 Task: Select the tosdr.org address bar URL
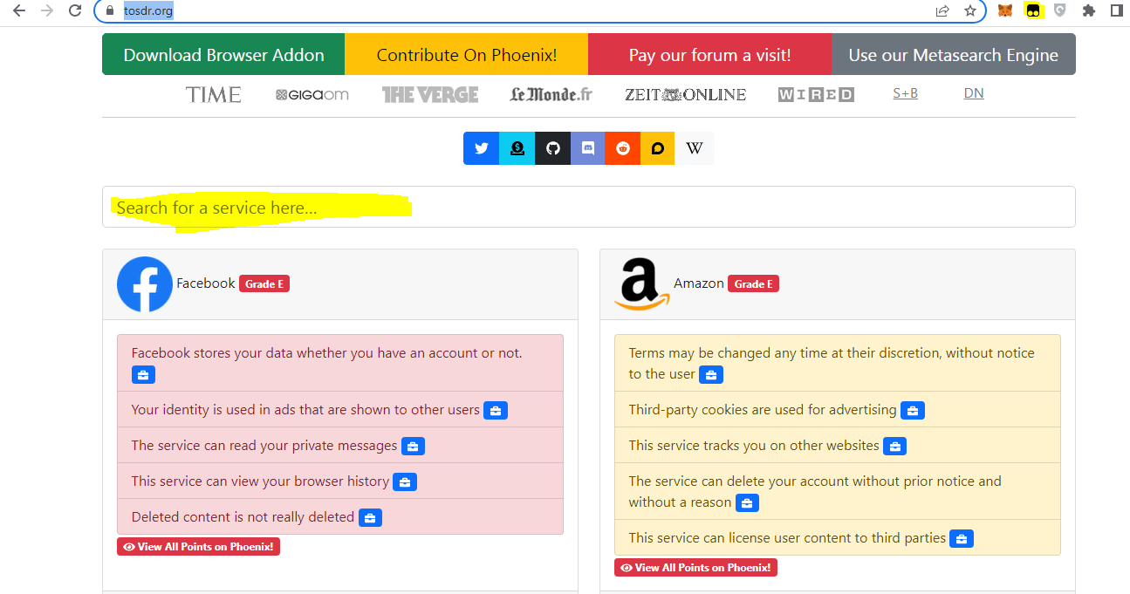coord(148,10)
